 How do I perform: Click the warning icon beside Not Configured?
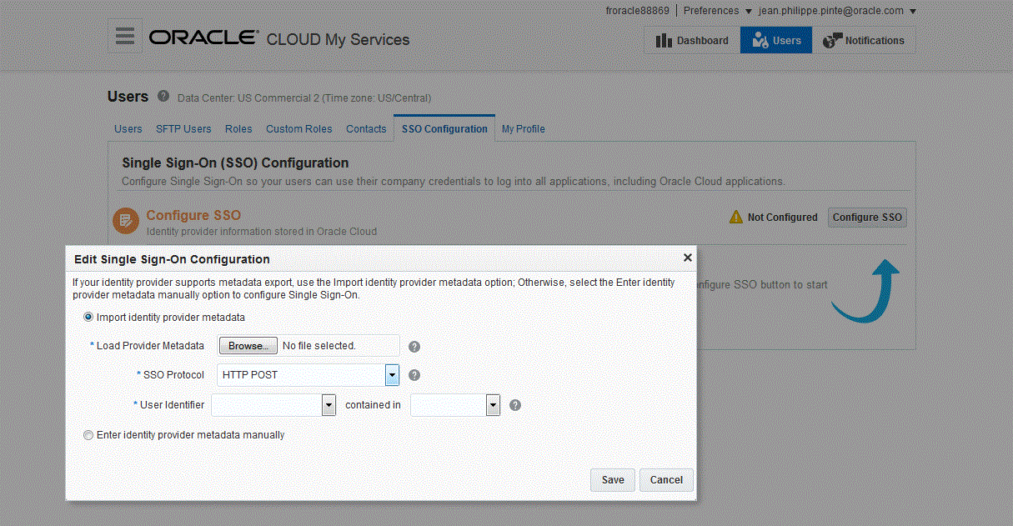pyautogui.click(x=735, y=217)
